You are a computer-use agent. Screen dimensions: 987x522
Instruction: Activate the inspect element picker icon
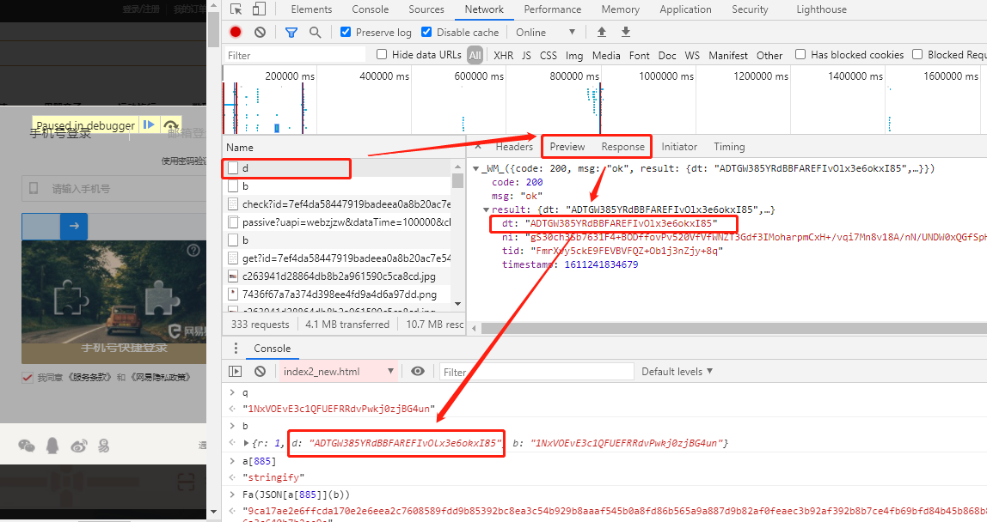point(236,9)
